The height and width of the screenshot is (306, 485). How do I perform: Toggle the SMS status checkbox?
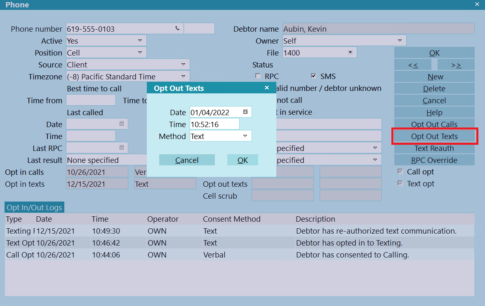point(313,76)
